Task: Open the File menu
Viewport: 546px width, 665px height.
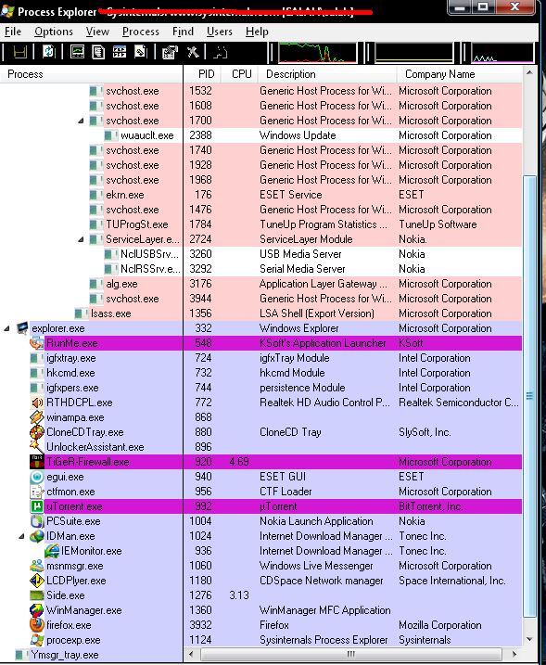Action: click(x=13, y=32)
